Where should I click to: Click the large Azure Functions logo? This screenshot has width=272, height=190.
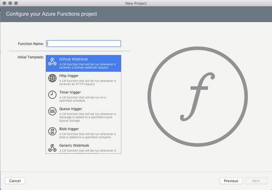pos(198,97)
